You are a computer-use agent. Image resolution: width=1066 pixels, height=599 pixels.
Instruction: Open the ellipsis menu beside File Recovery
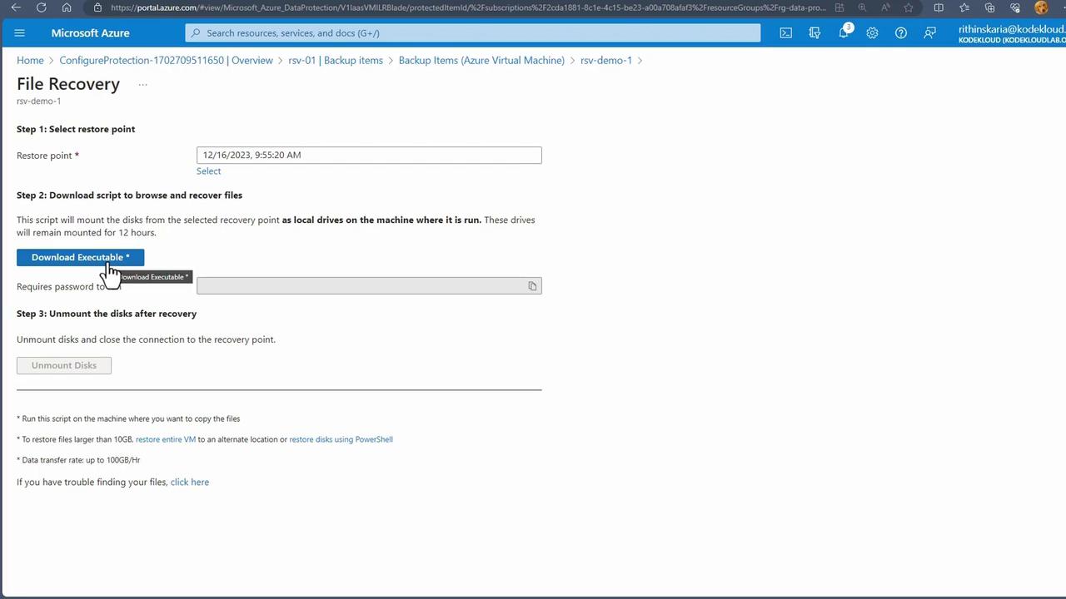click(x=142, y=84)
